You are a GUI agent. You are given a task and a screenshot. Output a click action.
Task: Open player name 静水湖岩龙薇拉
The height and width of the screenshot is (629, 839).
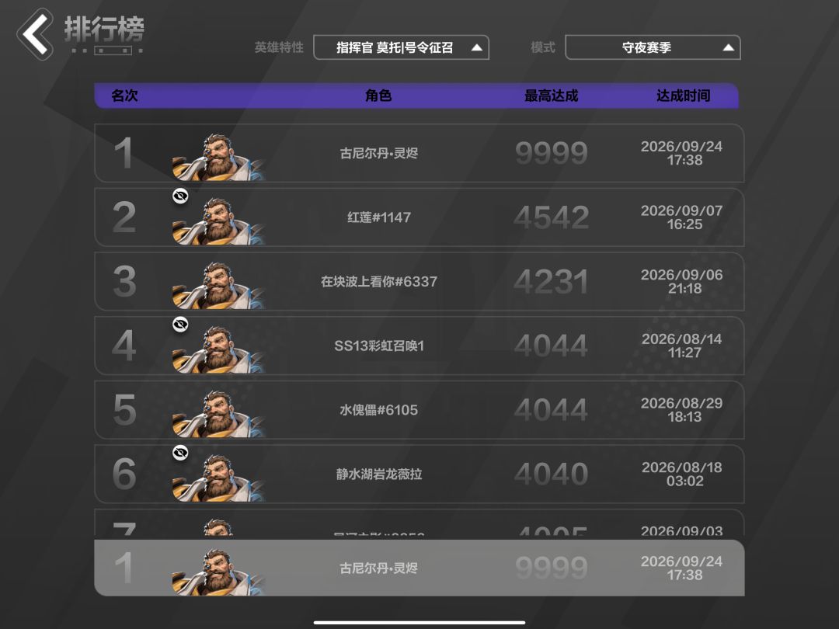click(x=379, y=474)
